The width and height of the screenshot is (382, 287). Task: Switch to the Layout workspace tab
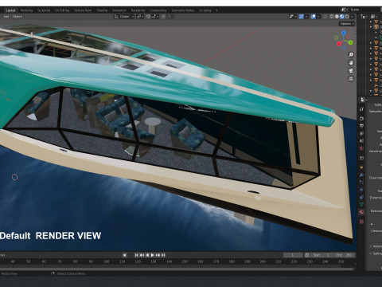pyautogui.click(x=10, y=10)
